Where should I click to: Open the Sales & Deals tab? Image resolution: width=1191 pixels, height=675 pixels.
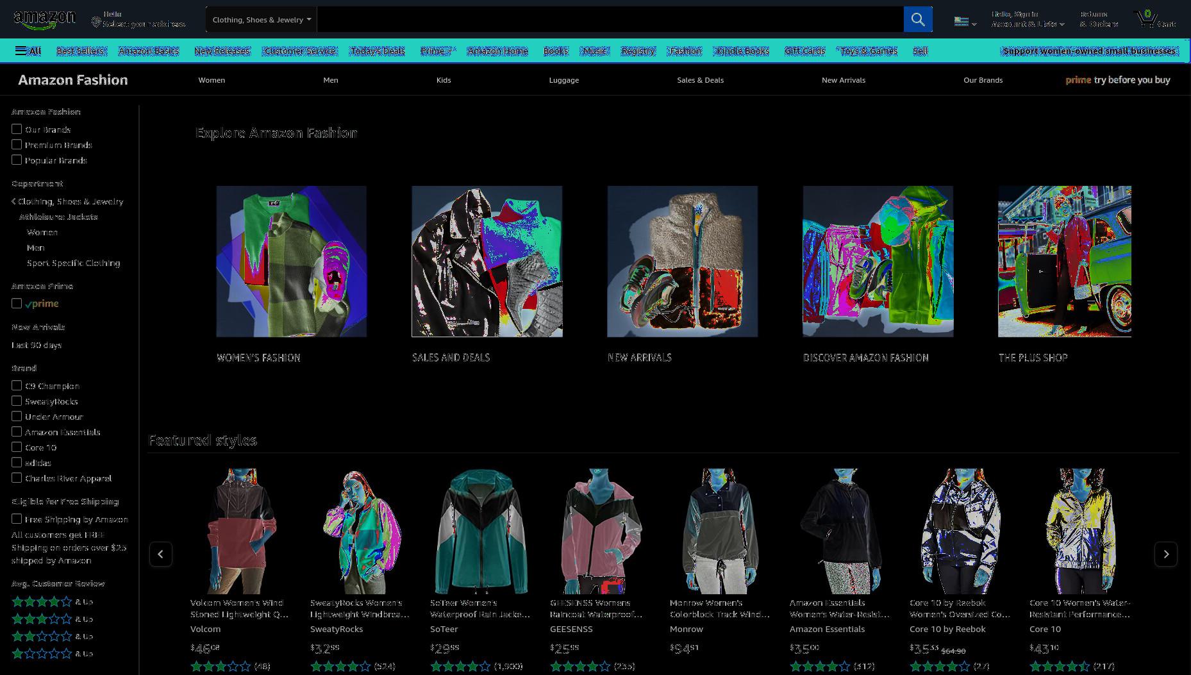tap(700, 80)
